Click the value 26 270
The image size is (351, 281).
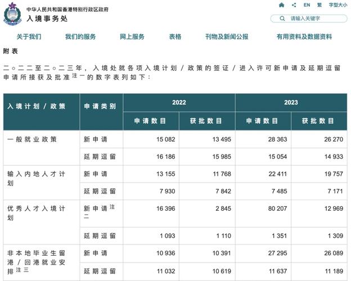tap(334, 139)
